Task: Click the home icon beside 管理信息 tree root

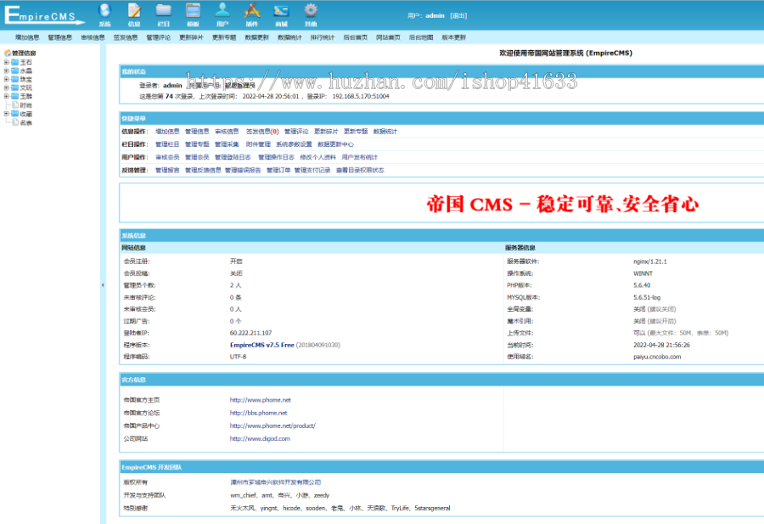Action: click(x=8, y=53)
